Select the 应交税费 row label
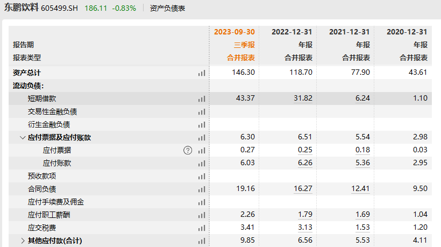Image resolution: width=441 pixels, height=247 pixels. click(42, 228)
